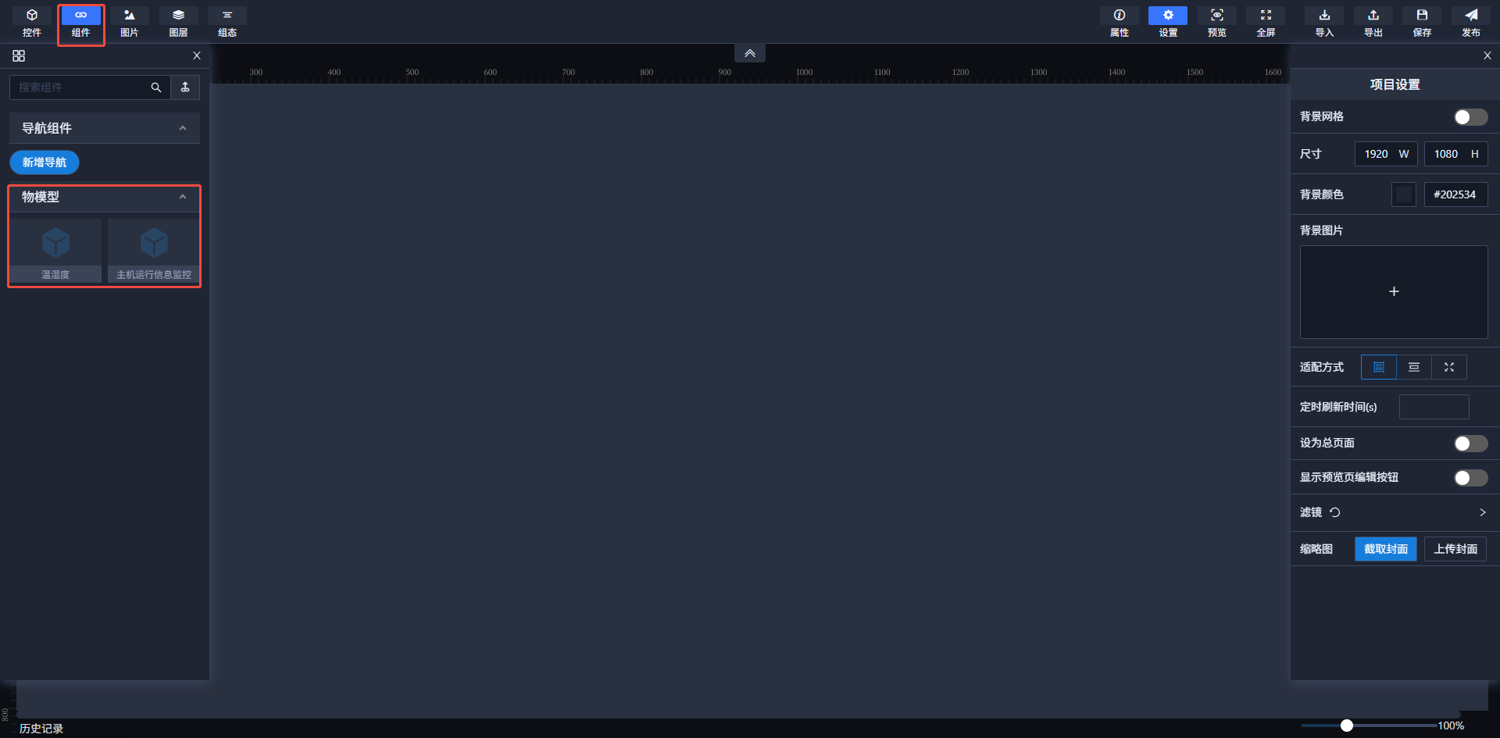Edit the #202534 color hex field
The image size is (1500, 738).
point(1455,194)
